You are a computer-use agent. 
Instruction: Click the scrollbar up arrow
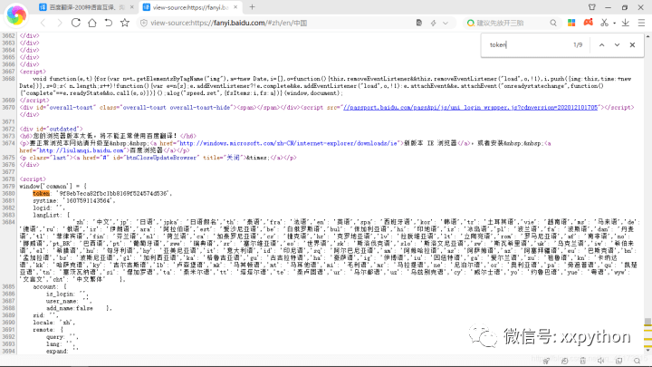tap(647, 36)
